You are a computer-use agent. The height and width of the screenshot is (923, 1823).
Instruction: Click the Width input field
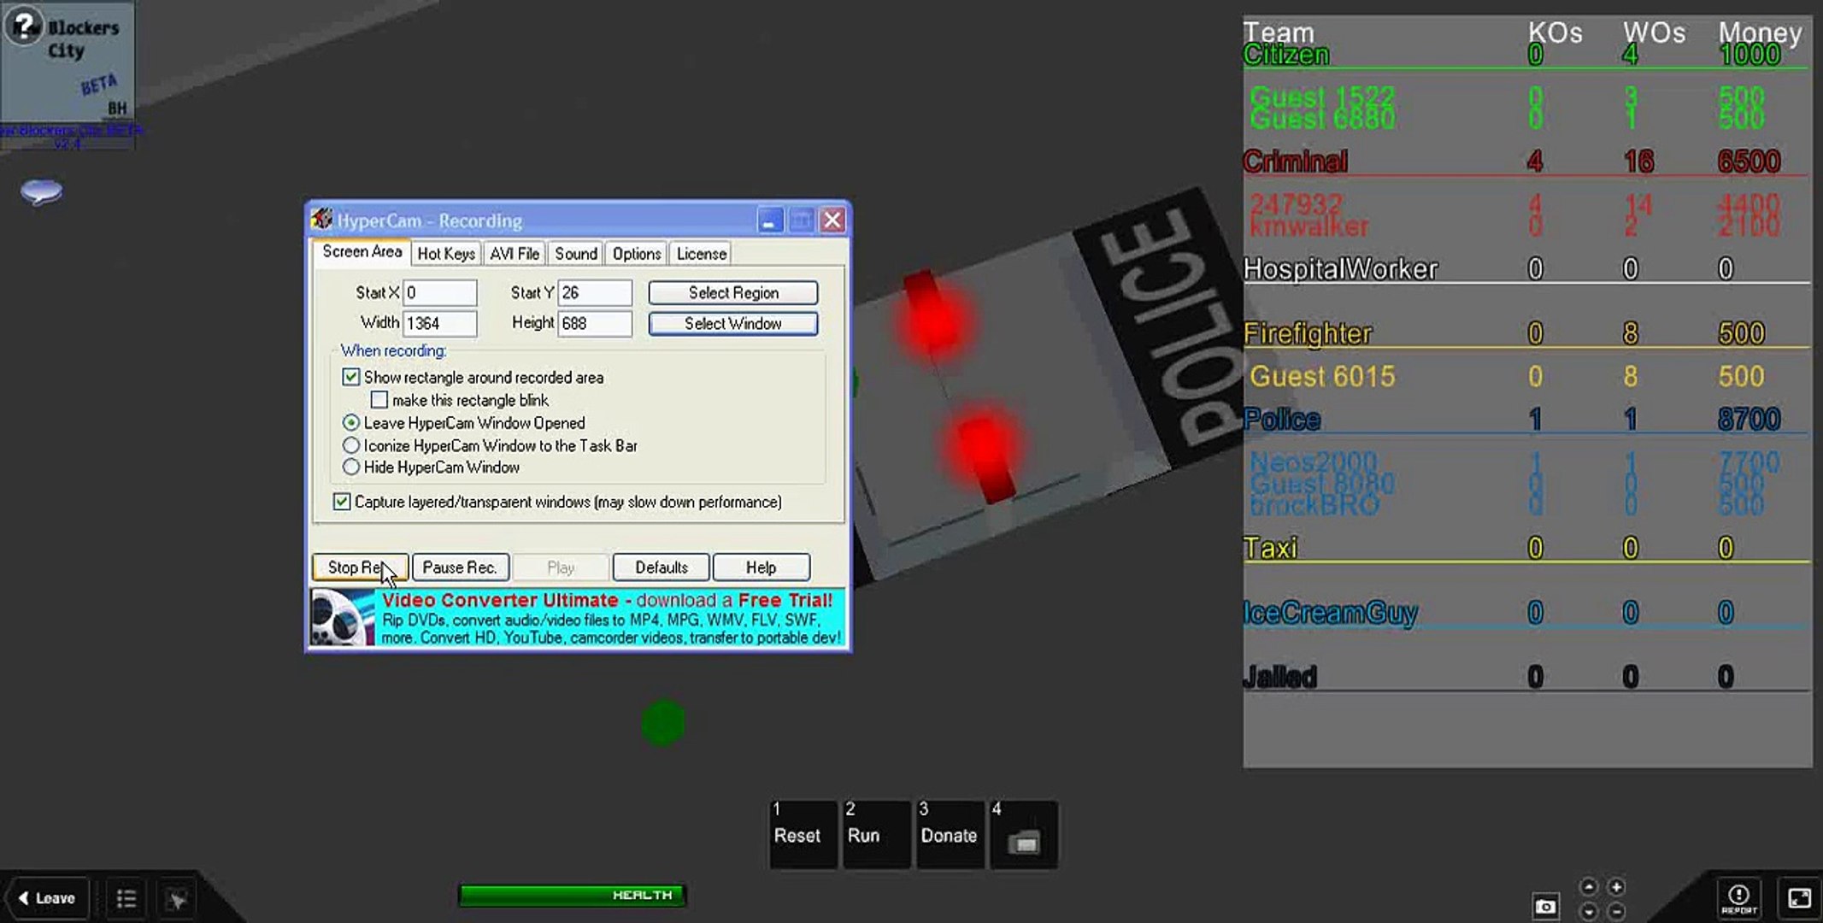(x=439, y=323)
